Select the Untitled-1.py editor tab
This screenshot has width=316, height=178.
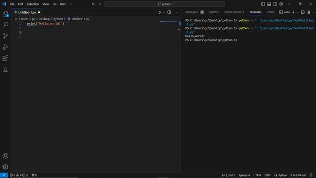(27, 12)
